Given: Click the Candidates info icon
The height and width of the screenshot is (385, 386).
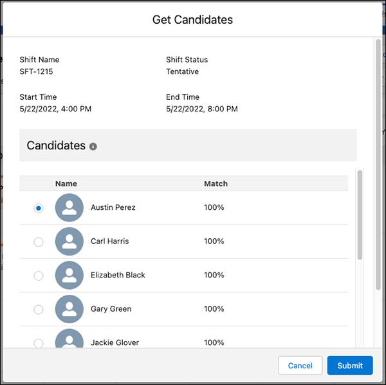Looking at the screenshot, I should click(93, 146).
